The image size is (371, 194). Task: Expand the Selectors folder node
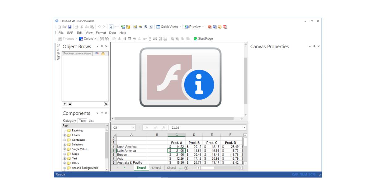(65, 144)
